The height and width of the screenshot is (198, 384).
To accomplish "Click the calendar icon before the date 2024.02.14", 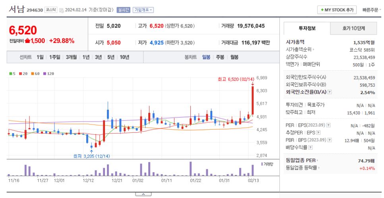I will point(61,10).
